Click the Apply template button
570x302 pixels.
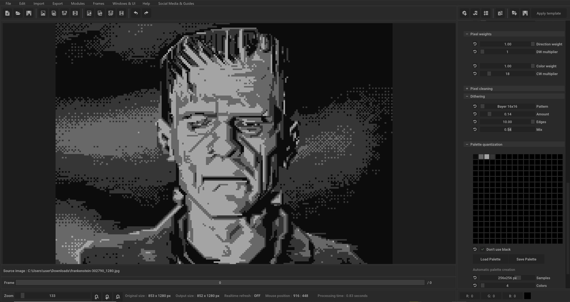coord(548,13)
